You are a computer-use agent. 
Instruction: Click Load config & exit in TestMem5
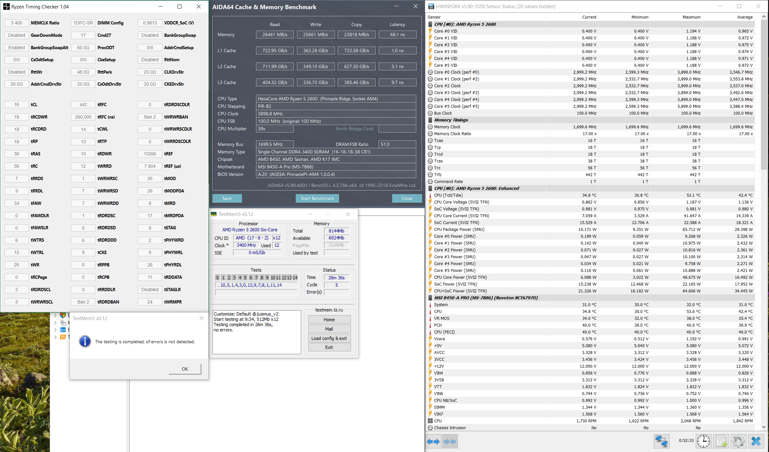pyautogui.click(x=329, y=338)
